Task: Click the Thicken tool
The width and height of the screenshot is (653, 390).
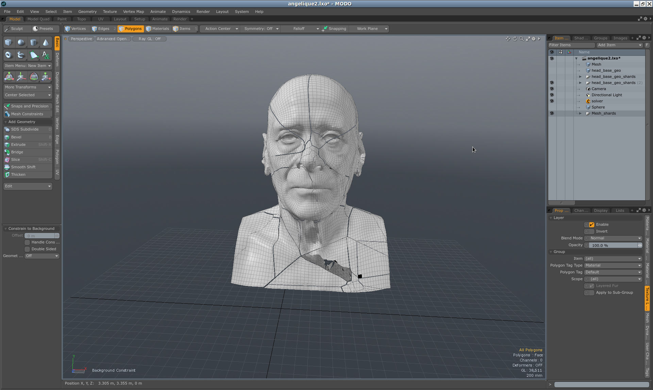Action: pyautogui.click(x=28, y=174)
